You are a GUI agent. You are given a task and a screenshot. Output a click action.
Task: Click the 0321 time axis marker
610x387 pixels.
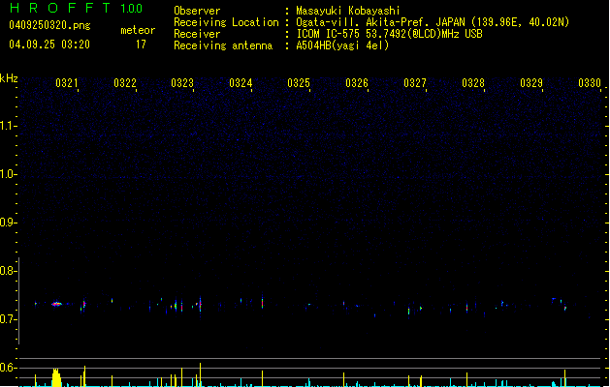click(67, 83)
